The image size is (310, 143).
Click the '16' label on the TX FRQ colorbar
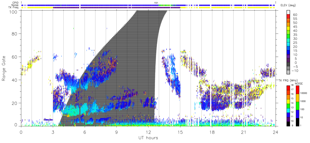tap(292, 94)
